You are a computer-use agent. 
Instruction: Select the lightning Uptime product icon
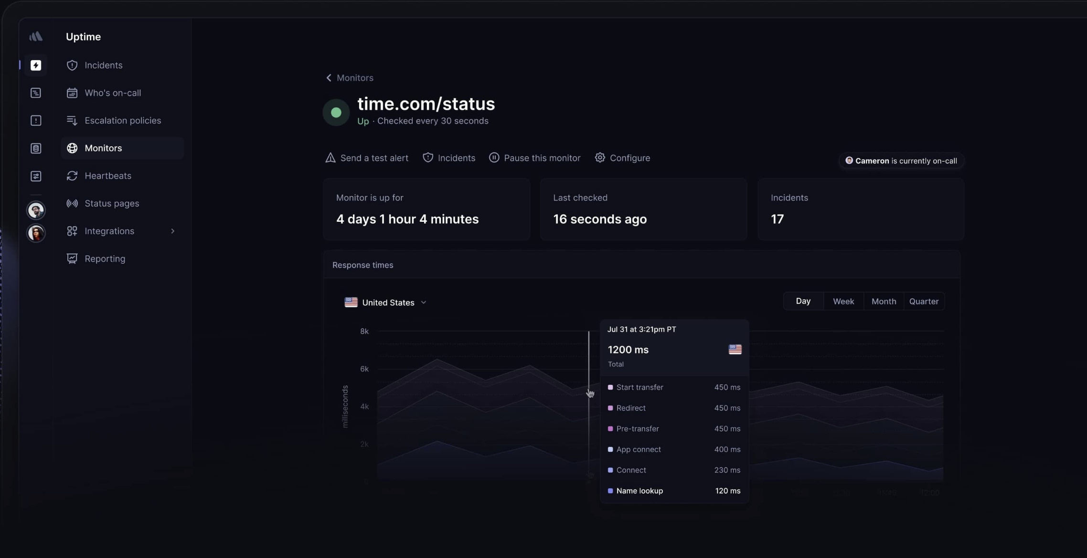pyautogui.click(x=36, y=65)
